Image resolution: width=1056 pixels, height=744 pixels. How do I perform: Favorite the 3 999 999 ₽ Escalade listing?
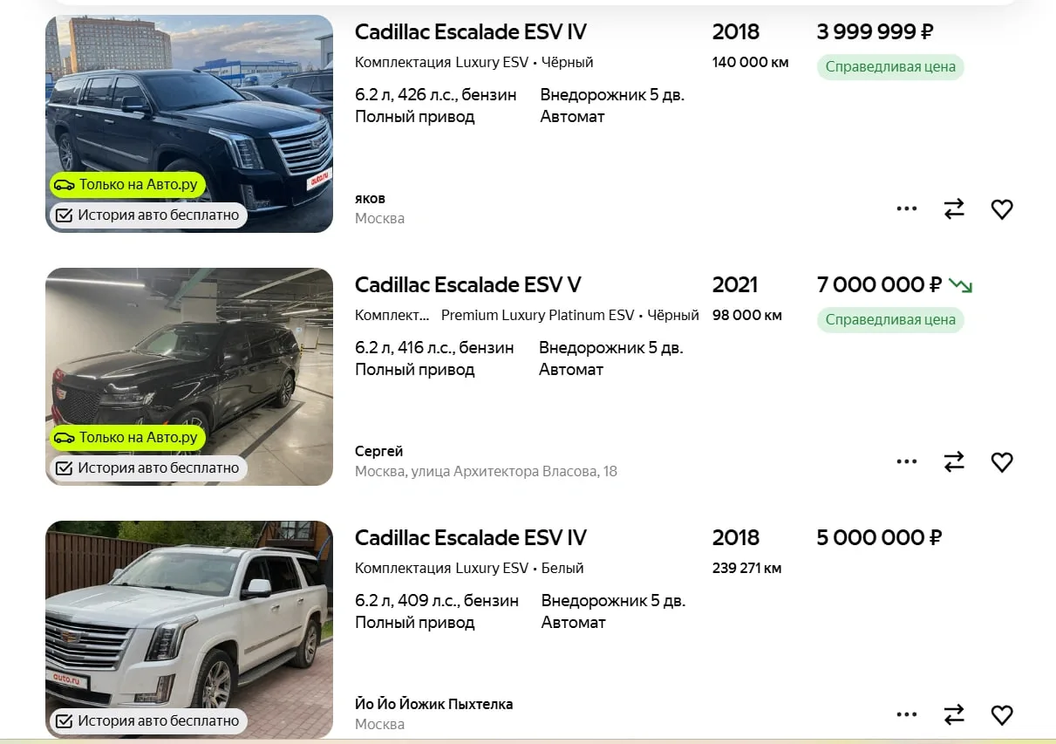point(1002,209)
